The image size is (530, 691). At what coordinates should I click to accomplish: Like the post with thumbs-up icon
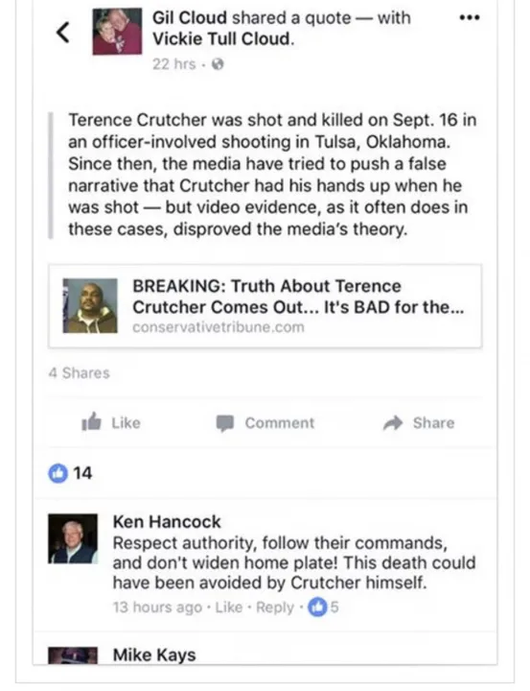[x=91, y=422]
